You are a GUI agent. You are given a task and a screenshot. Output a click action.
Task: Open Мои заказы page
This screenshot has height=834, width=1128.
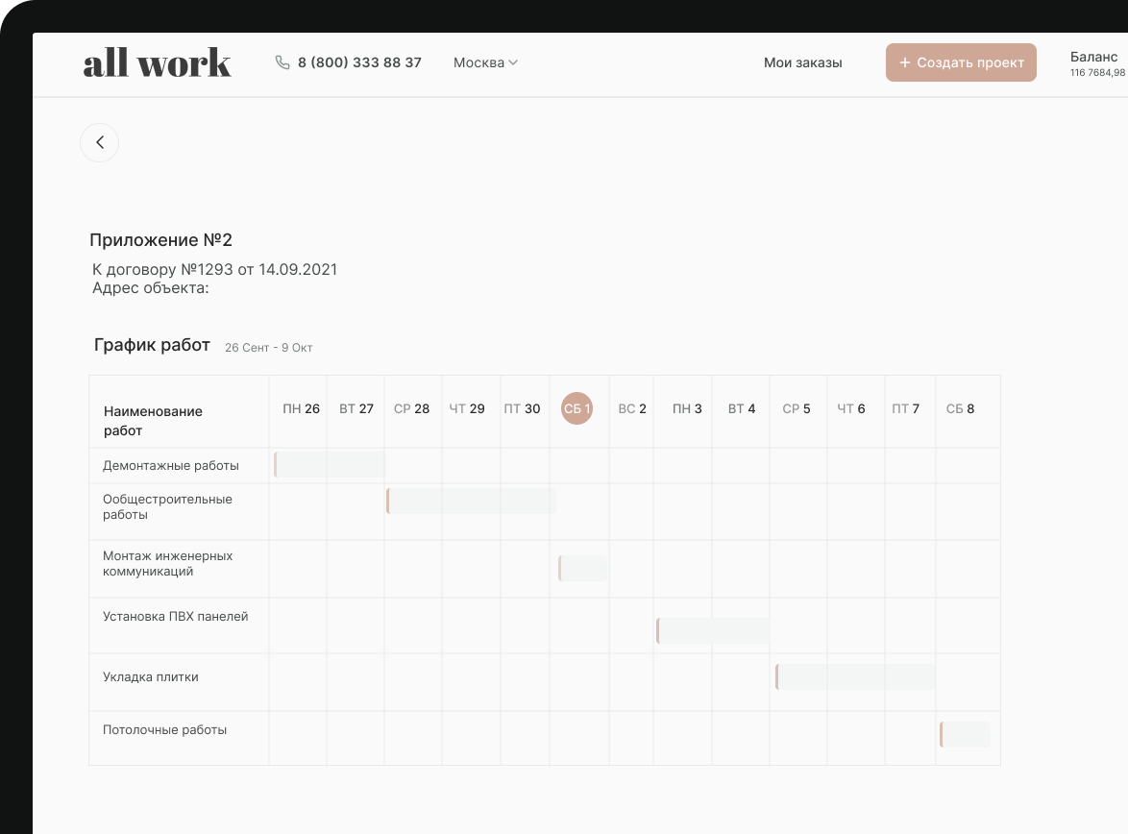point(802,62)
